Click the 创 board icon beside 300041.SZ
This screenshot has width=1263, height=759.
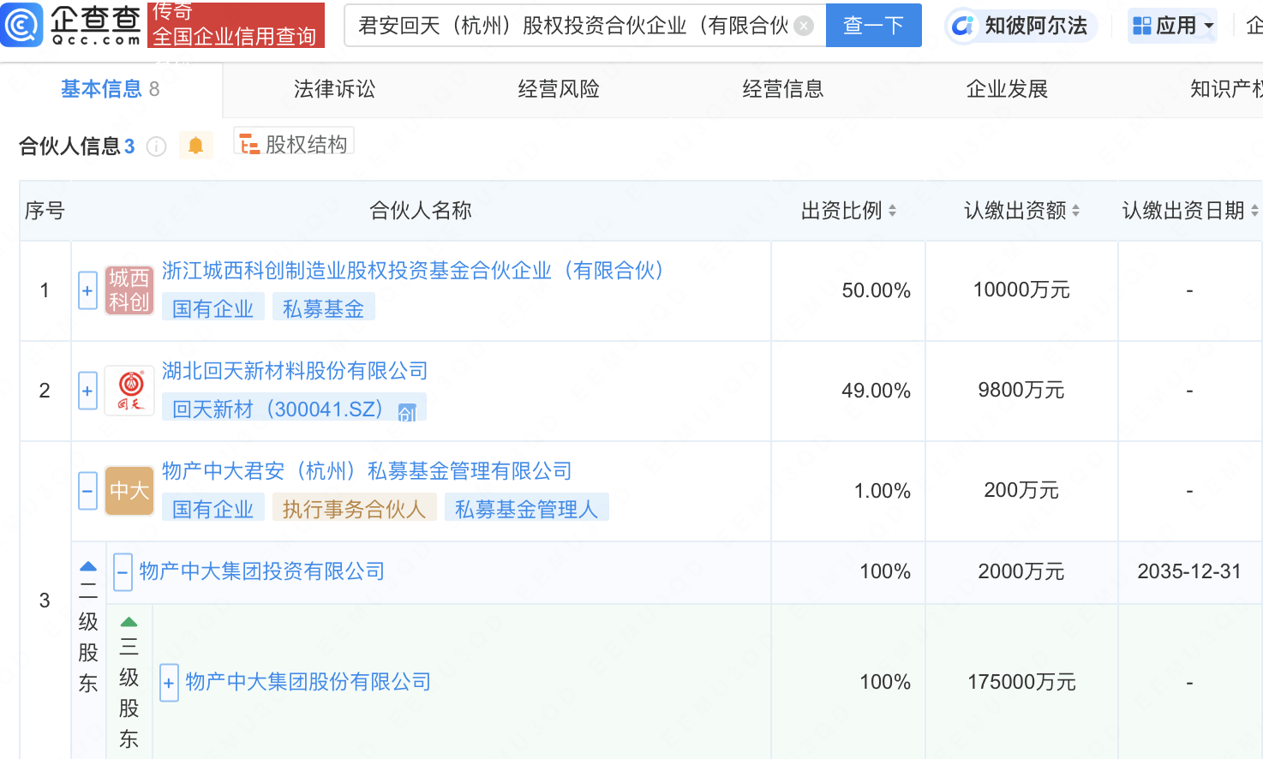click(407, 412)
